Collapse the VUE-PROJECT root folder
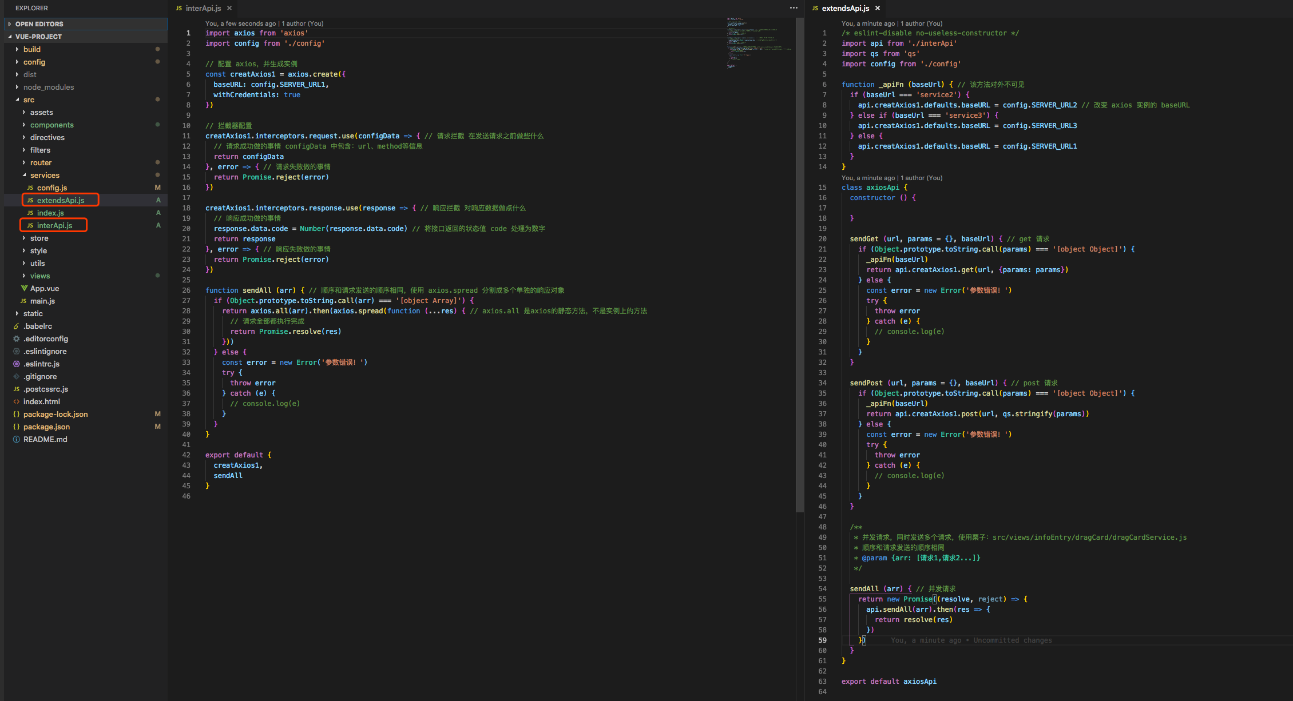The height and width of the screenshot is (701, 1293). pyautogui.click(x=38, y=37)
